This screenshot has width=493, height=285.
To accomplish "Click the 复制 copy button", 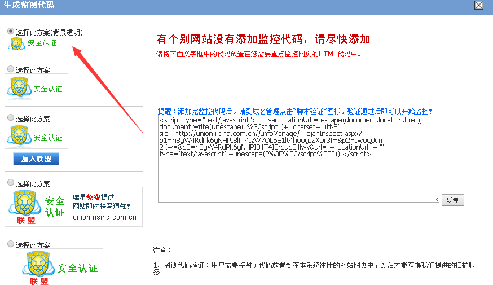I will [453, 200].
